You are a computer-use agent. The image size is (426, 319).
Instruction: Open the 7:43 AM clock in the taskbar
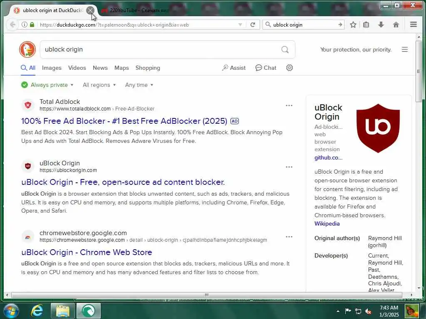(389, 311)
